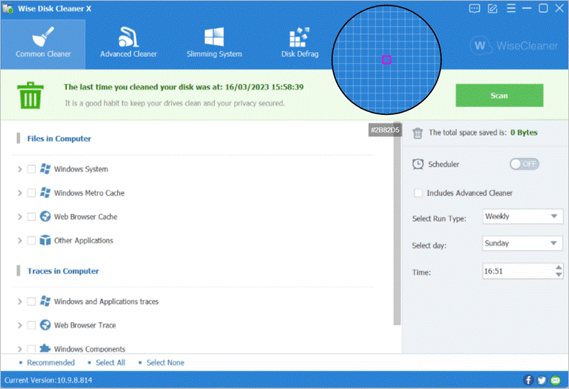This screenshot has width=569, height=389.
Task: Open the Select day dropdown
Action: [522, 243]
